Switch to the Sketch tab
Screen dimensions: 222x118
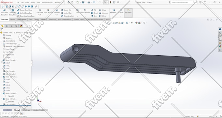point(12,20)
